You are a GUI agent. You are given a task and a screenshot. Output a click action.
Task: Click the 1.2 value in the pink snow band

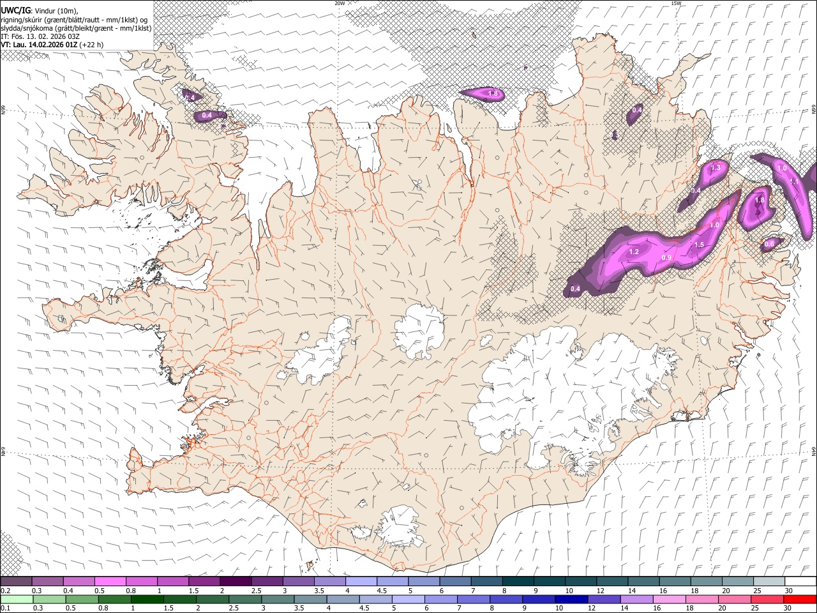(634, 252)
